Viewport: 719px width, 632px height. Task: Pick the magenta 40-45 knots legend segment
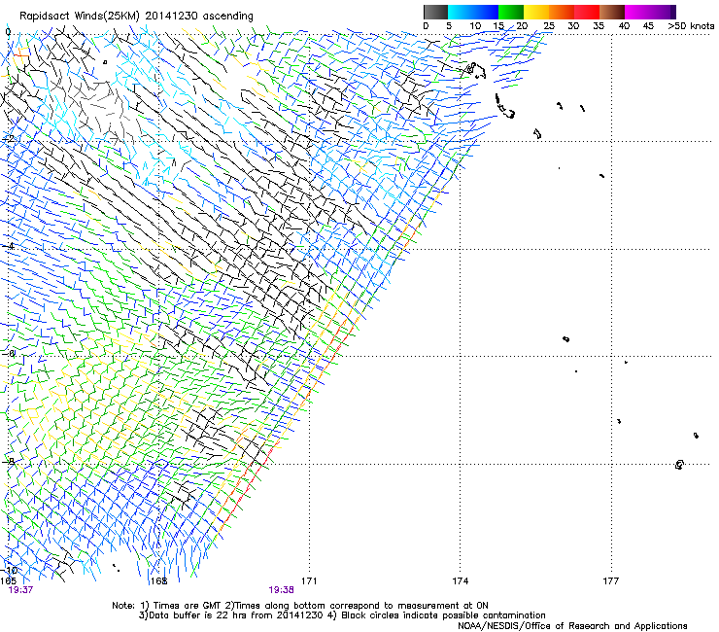(637, 12)
